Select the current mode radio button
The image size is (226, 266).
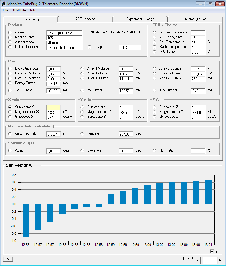10,42
